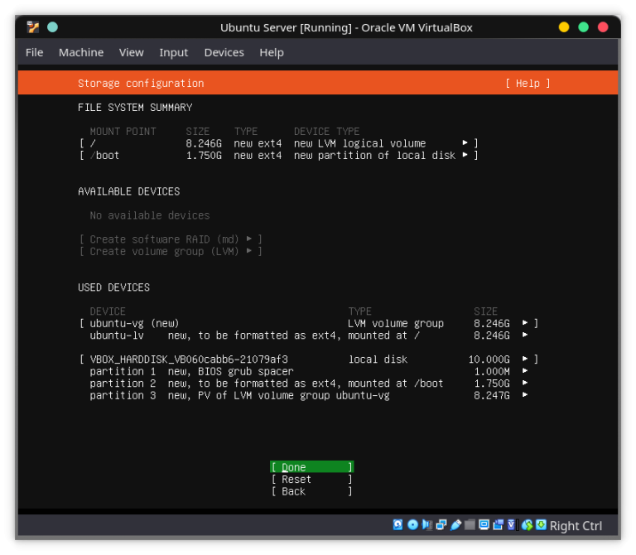This screenshot has width=636, height=555.
Task: Expand the /boot mount point entry arrow
Action: [x=465, y=156]
